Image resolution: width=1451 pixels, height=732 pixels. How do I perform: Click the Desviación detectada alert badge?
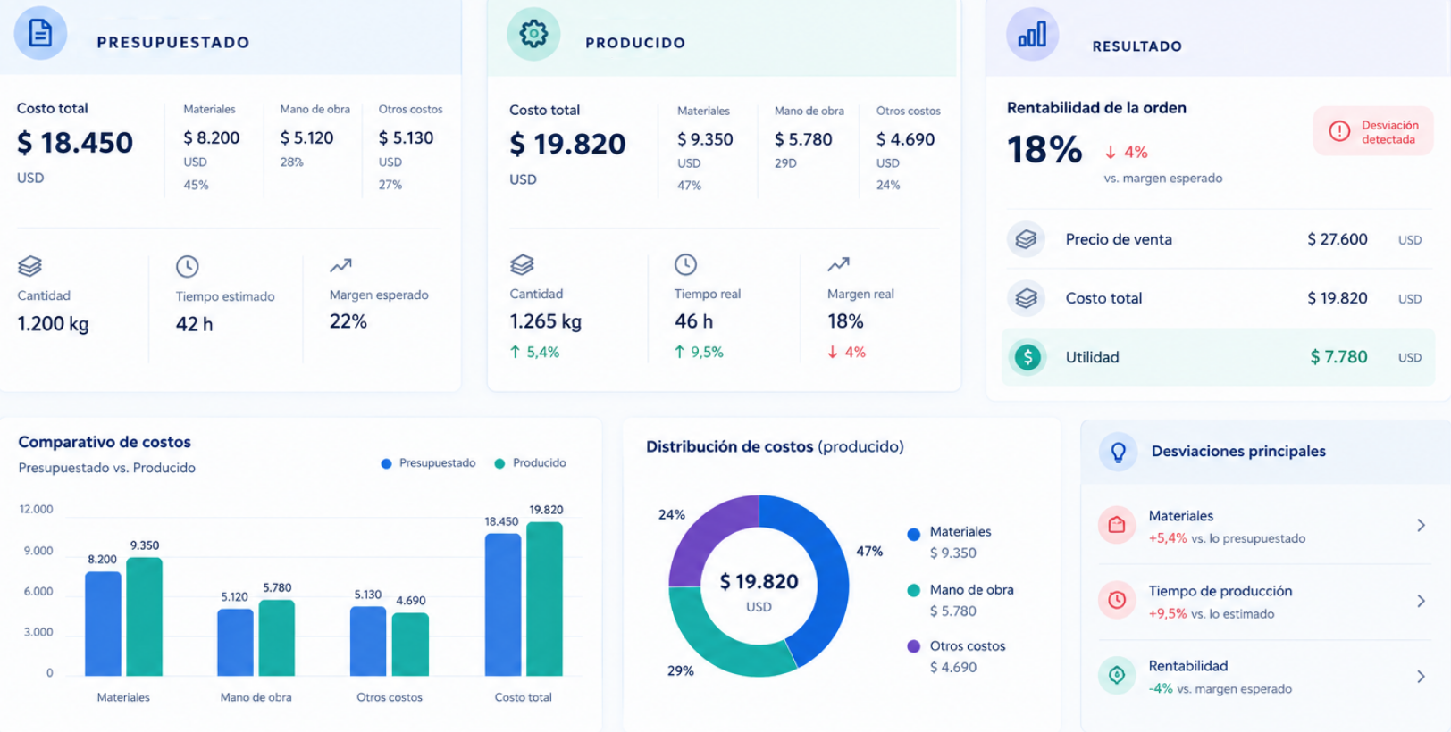click(x=1373, y=132)
